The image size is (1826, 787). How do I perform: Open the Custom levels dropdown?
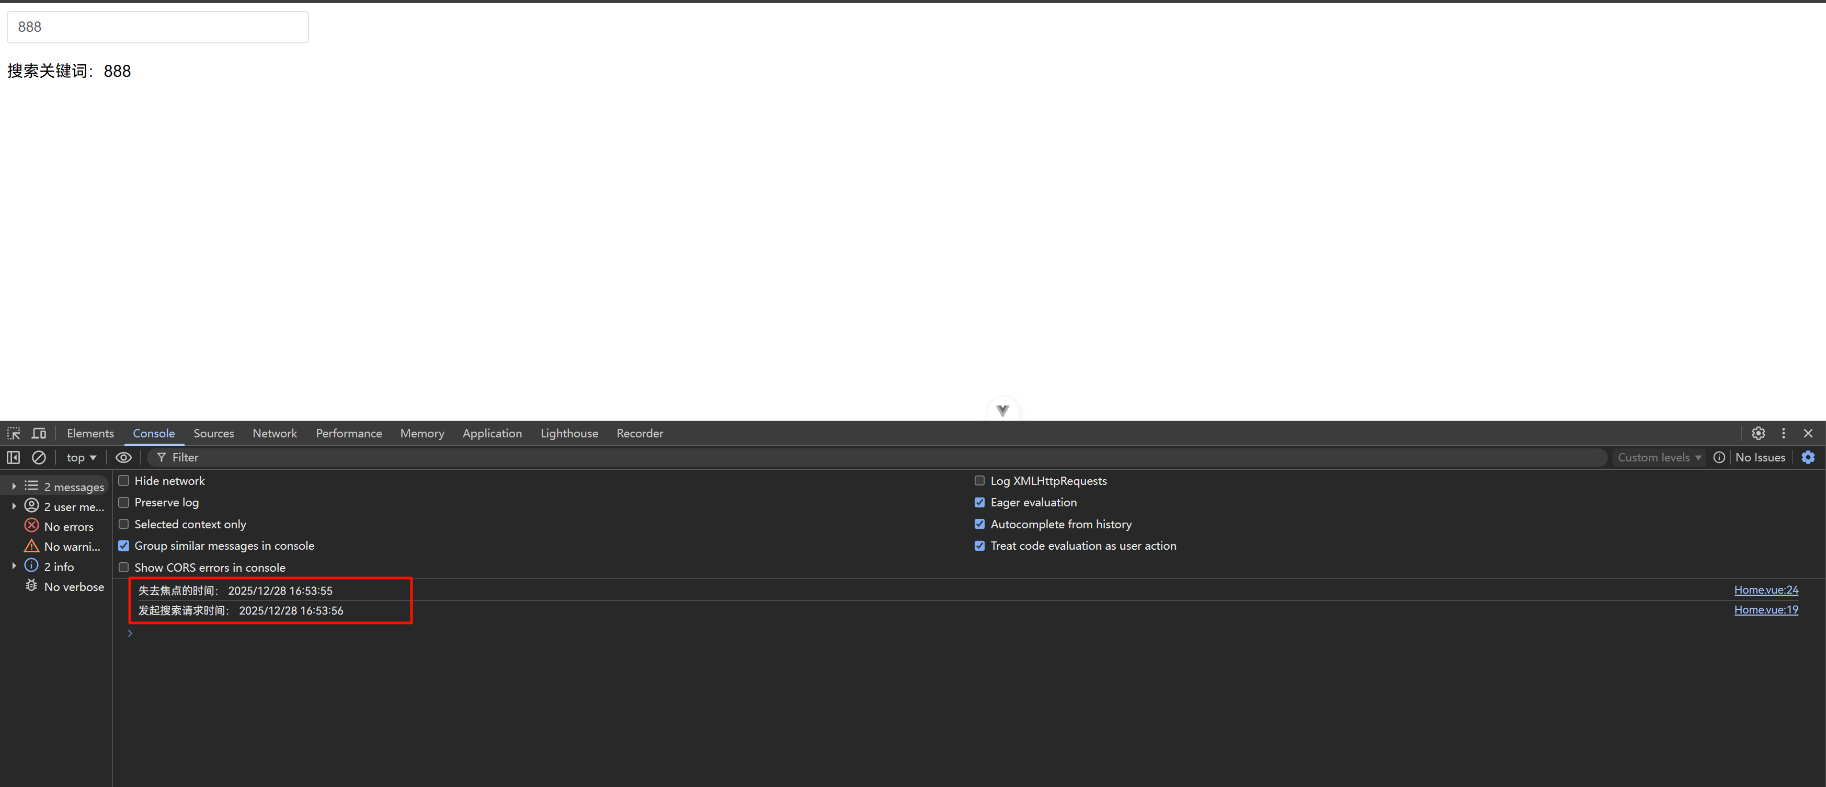pos(1659,458)
